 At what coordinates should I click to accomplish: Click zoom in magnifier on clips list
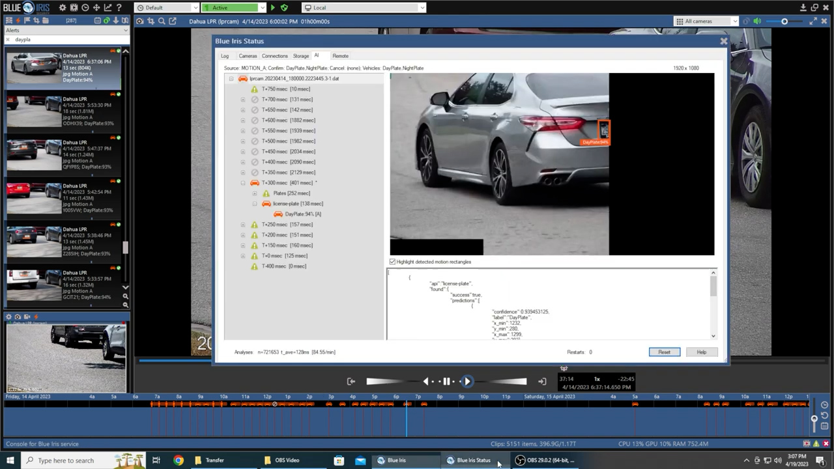[126, 296]
